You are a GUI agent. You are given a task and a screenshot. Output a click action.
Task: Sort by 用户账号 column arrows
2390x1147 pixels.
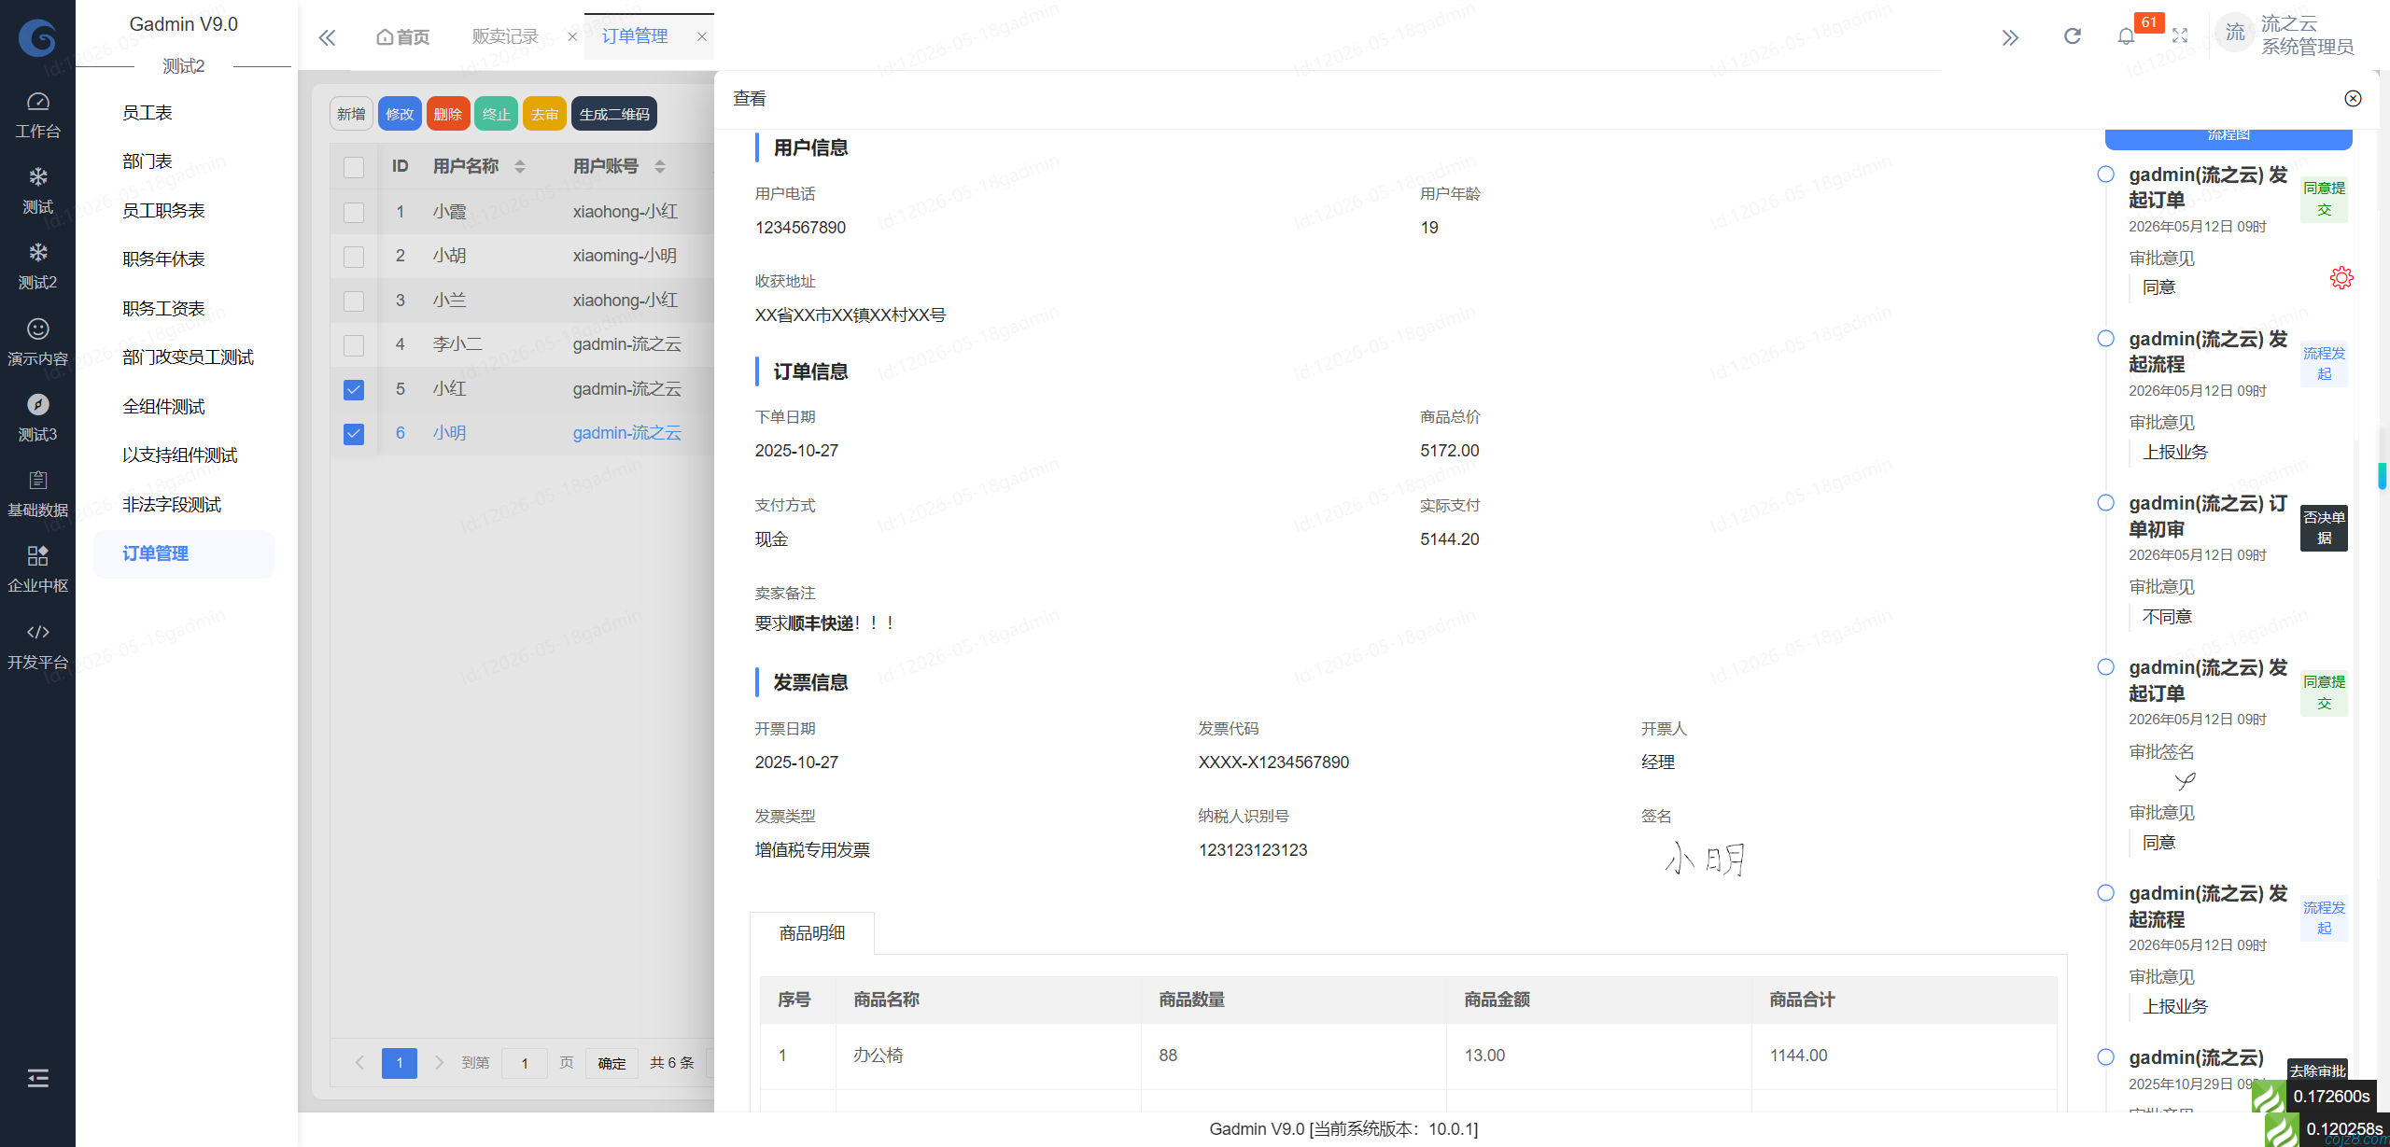pyautogui.click(x=660, y=166)
